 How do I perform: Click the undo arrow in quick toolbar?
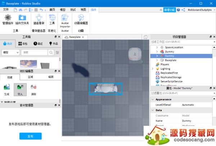coord(41,10)
